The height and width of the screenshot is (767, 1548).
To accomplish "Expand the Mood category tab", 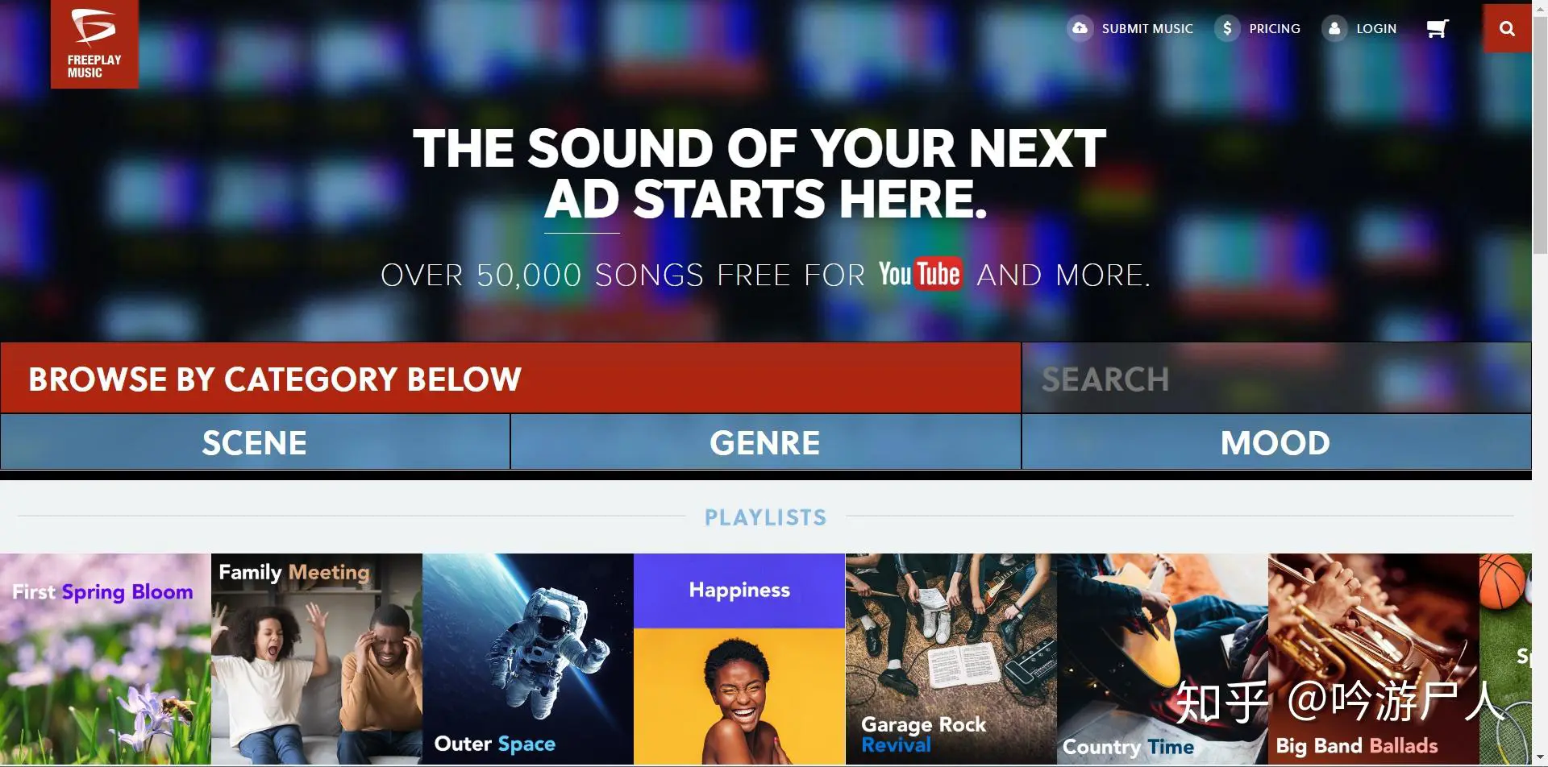I will coord(1276,442).
